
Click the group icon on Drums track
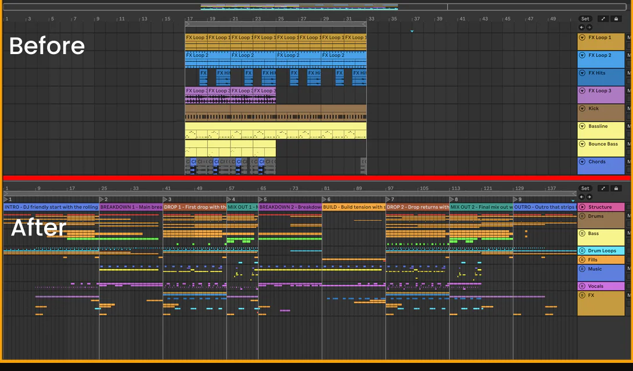(582, 216)
